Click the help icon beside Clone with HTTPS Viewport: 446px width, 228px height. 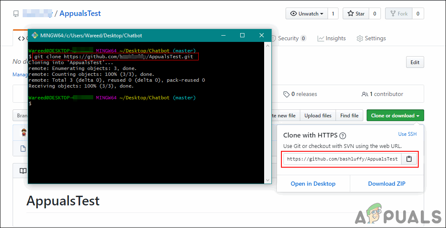pos(343,135)
